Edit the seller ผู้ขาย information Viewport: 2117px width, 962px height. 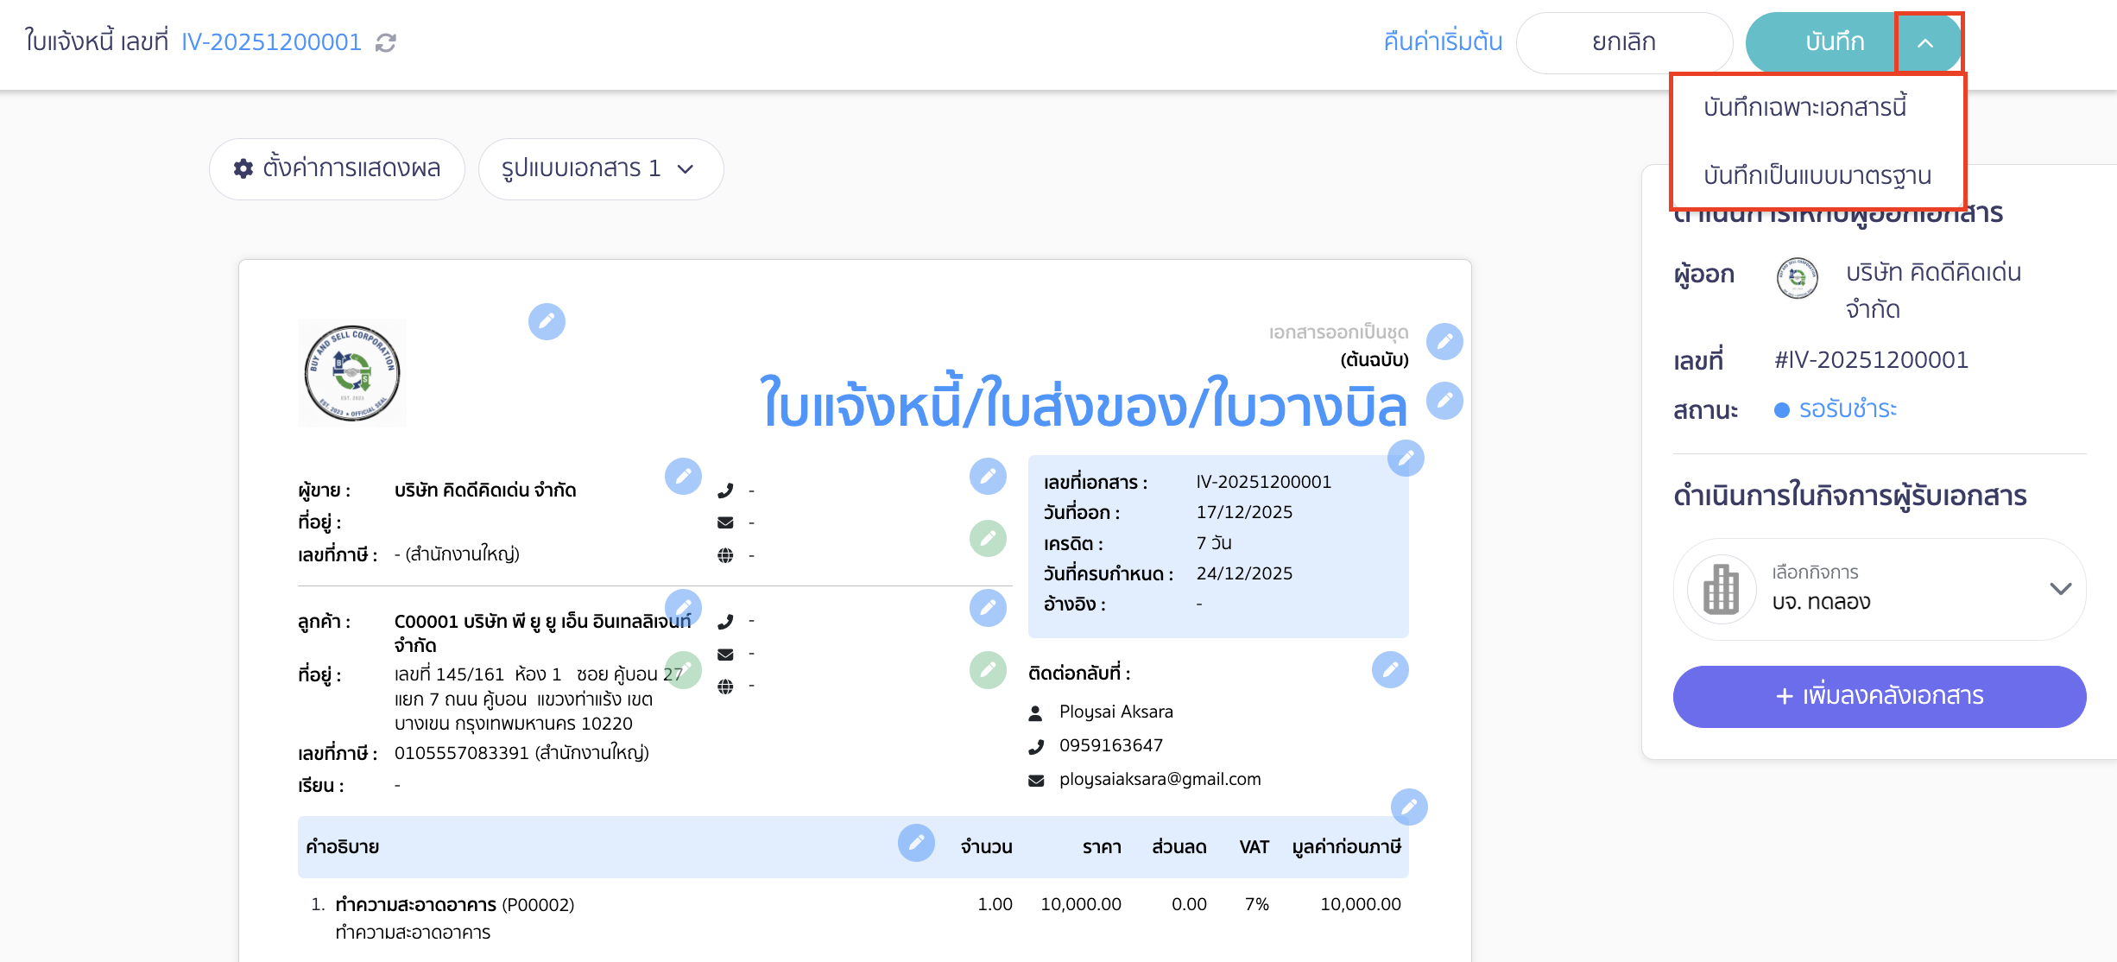click(x=683, y=476)
